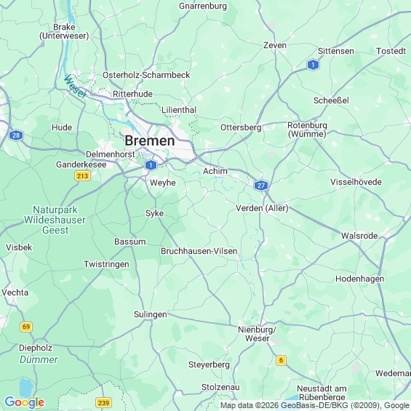Screen dimensions: 411x411
Task: Click the A27 highway shield near Verden
Action: (261, 185)
